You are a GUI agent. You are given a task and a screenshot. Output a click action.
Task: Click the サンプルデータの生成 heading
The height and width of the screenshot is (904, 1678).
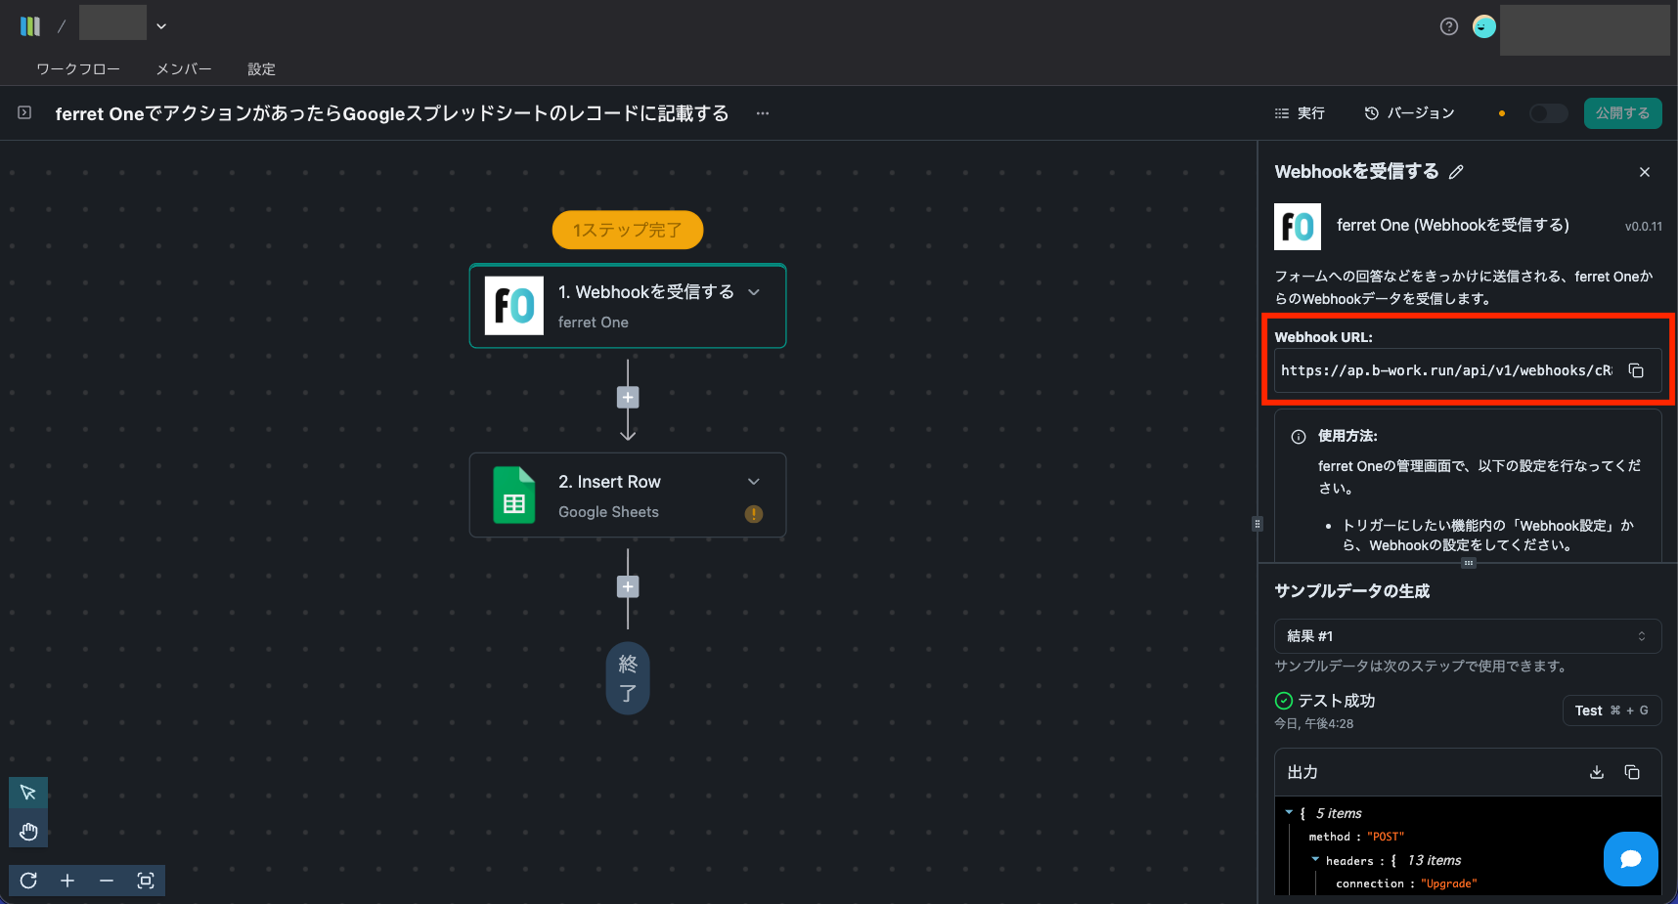click(1352, 591)
